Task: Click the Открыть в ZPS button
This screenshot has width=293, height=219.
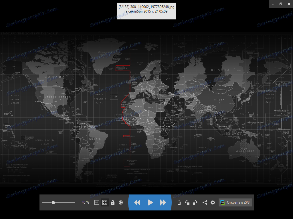Action: (x=235, y=202)
